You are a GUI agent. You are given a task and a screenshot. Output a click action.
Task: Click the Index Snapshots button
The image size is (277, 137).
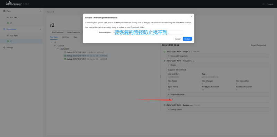point(74,32)
